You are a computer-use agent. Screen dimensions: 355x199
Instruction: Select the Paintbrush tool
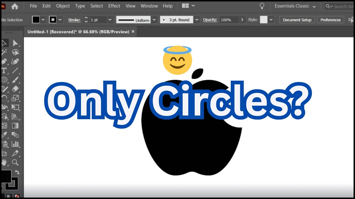[x=15, y=80]
